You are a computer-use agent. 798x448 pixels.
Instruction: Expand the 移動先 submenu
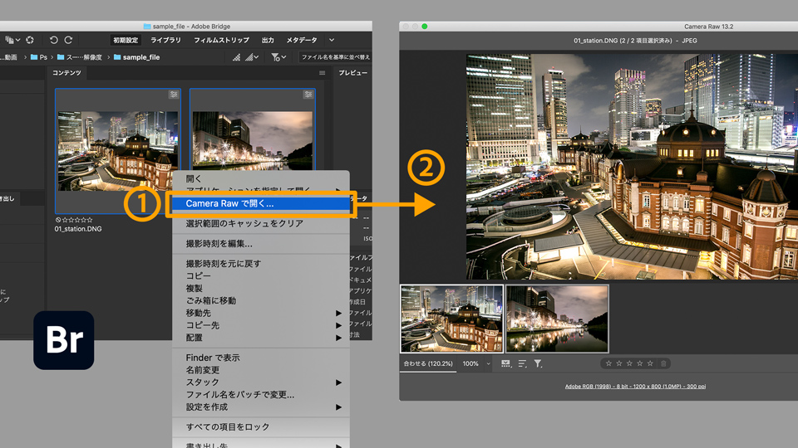[261, 313]
